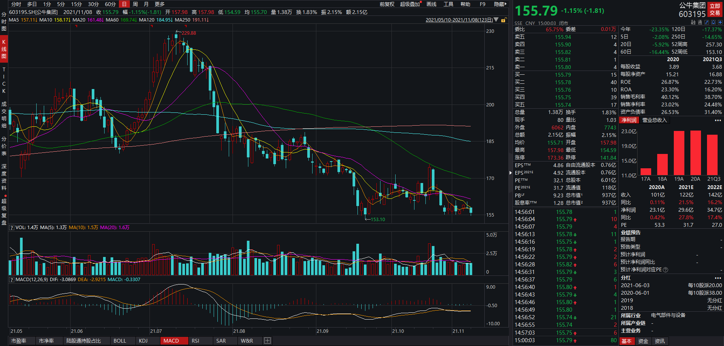Switch to the 营业总收入 chart tab
The image size is (724, 346).
tap(655, 120)
